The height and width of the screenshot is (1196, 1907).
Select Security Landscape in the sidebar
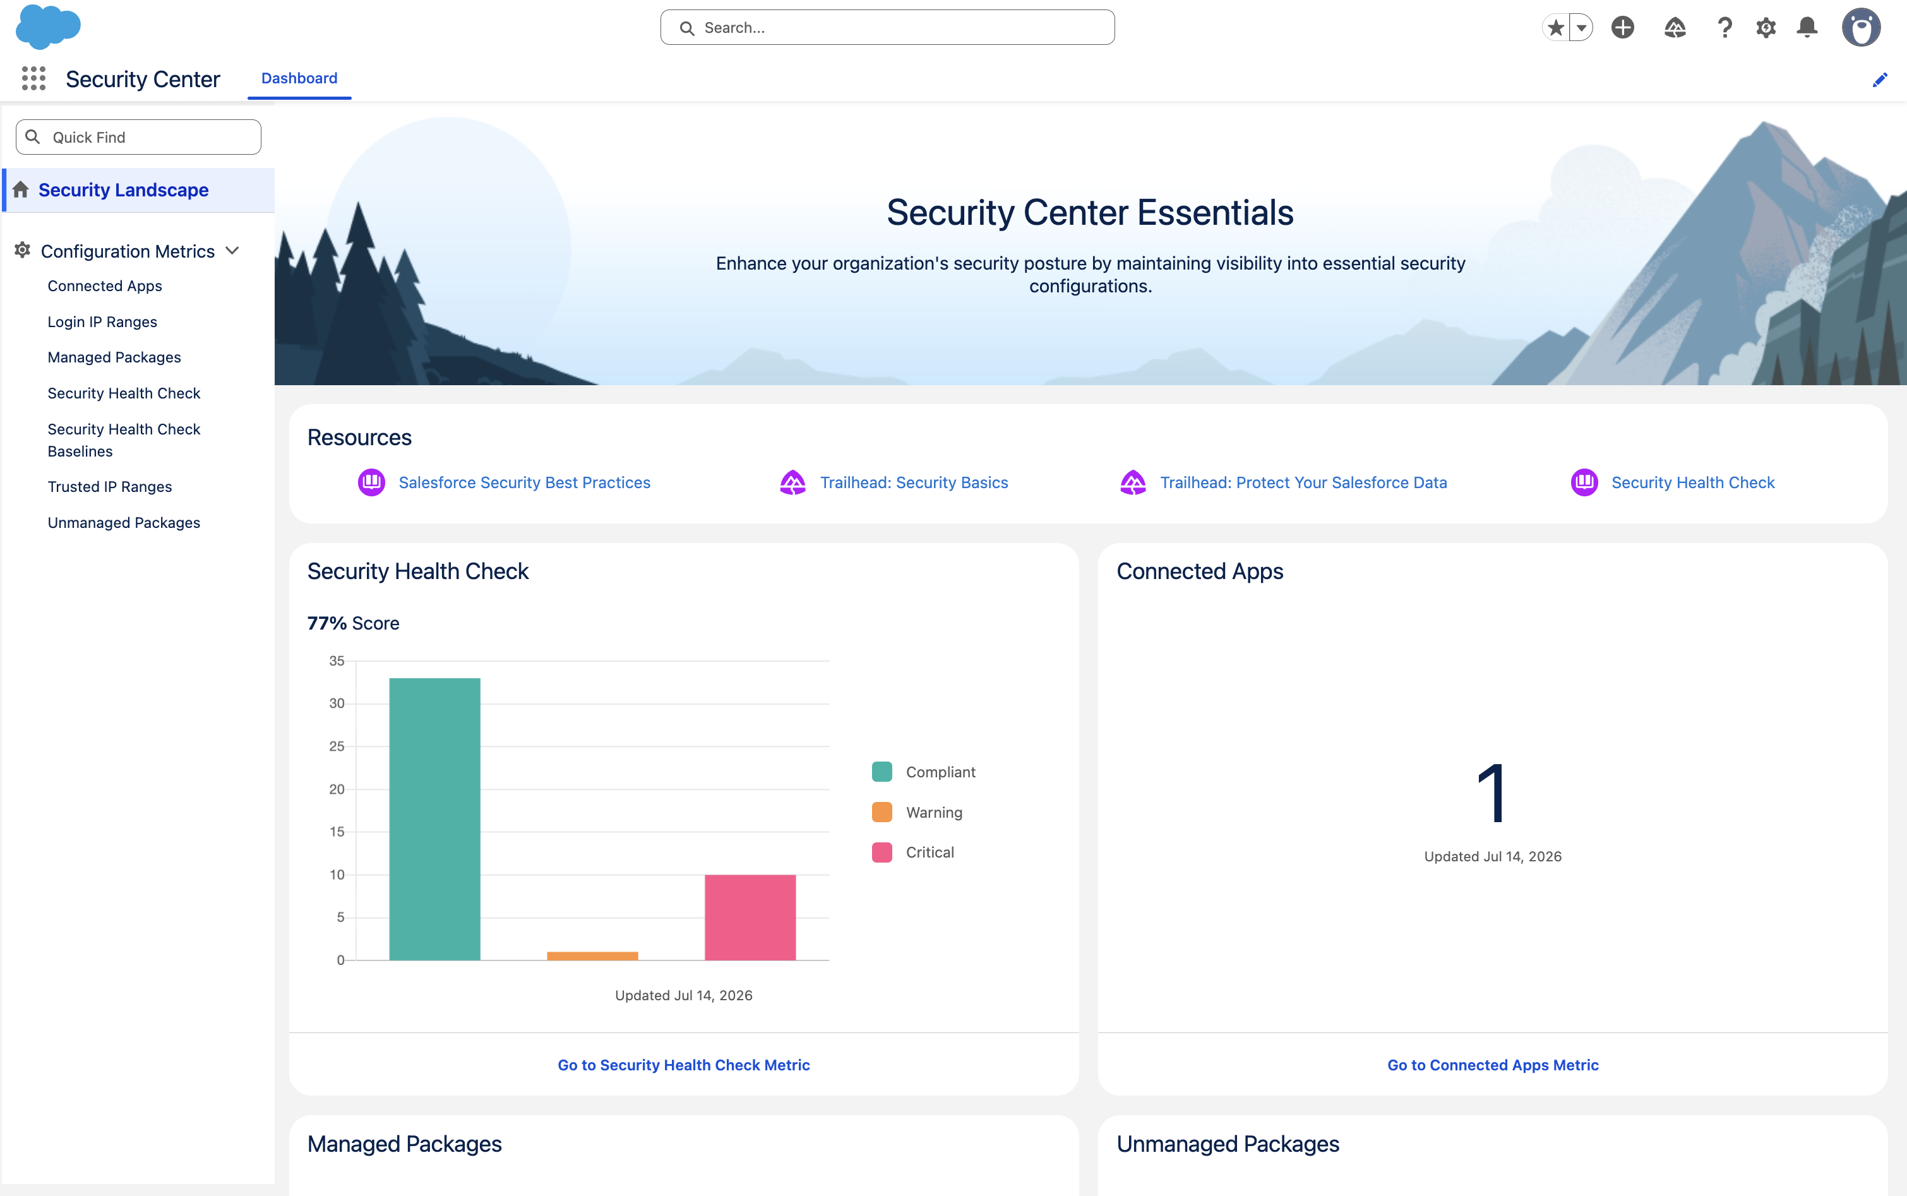click(x=138, y=190)
